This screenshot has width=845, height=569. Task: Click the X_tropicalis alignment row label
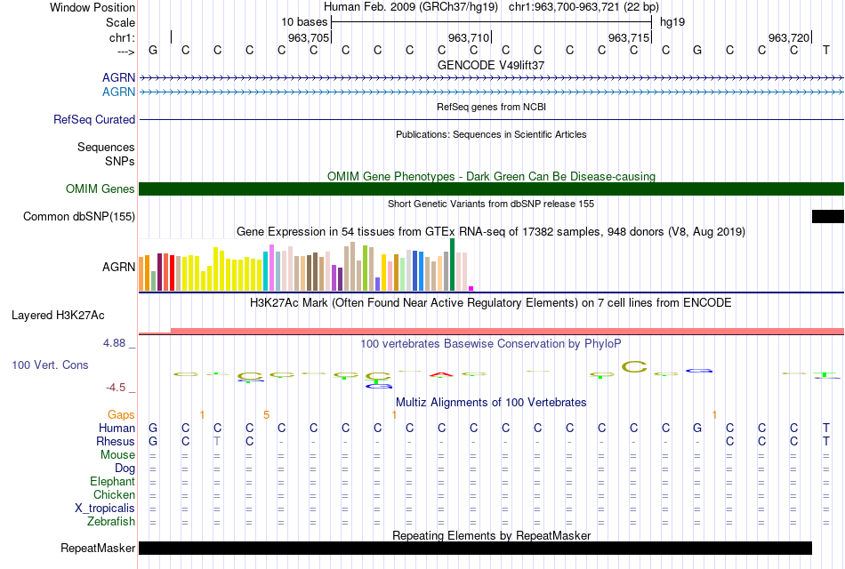pos(105,509)
